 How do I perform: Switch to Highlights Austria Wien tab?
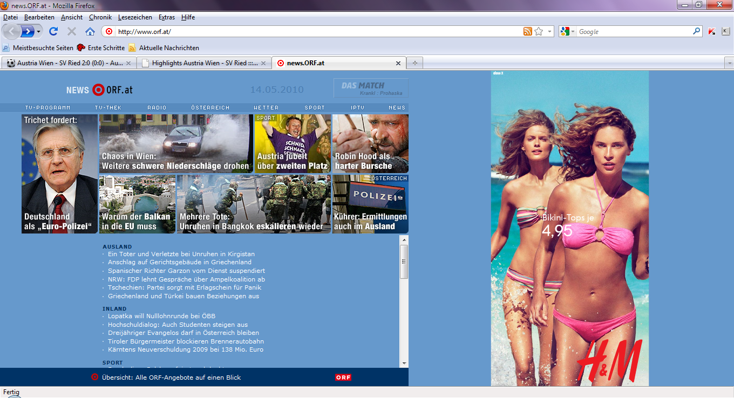click(x=204, y=63)
